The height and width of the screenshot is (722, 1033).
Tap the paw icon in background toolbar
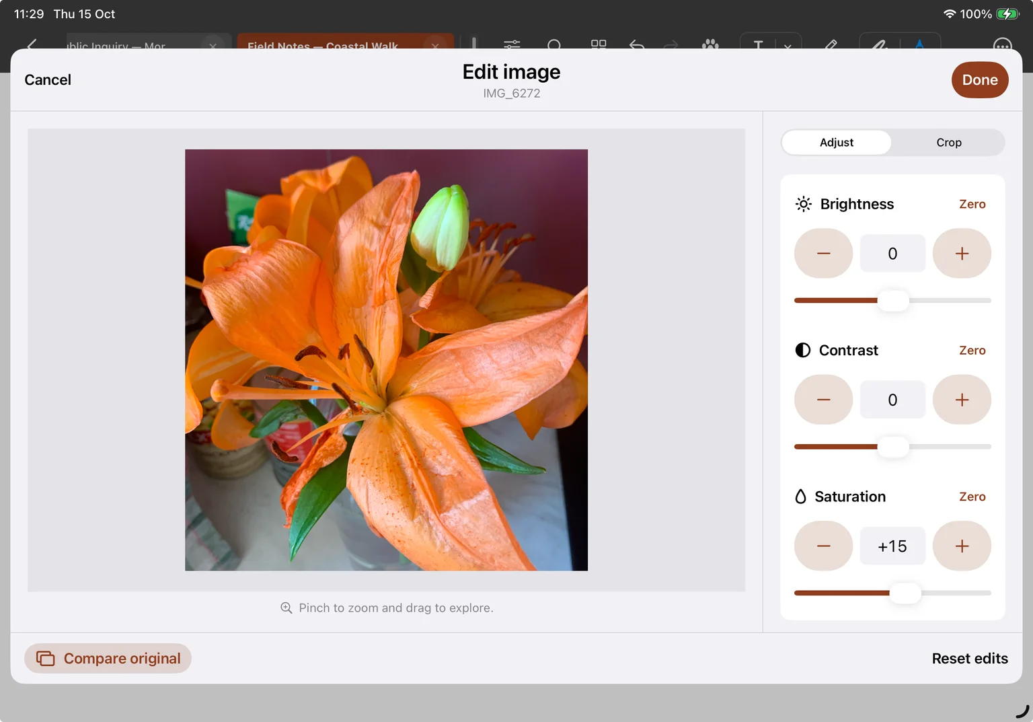tap(710, 44)
